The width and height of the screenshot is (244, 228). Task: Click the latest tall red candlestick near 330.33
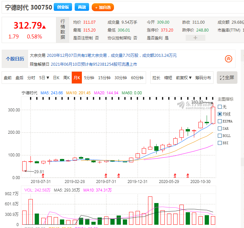tap(213, 115)
